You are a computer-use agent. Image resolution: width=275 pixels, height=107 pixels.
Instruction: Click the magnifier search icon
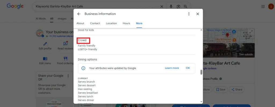(x=185, y=6)
